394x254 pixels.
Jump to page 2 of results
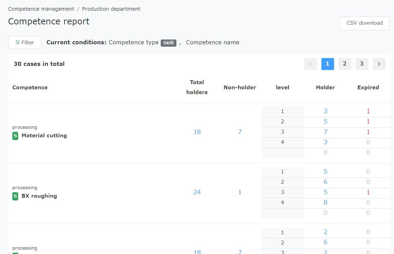(345, 64)
